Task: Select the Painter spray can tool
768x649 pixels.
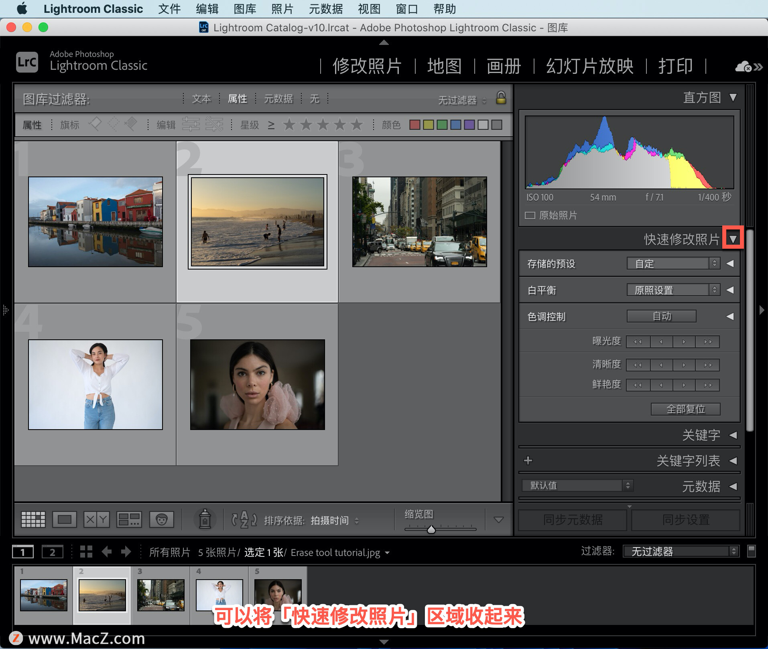Action: point(205,519)
